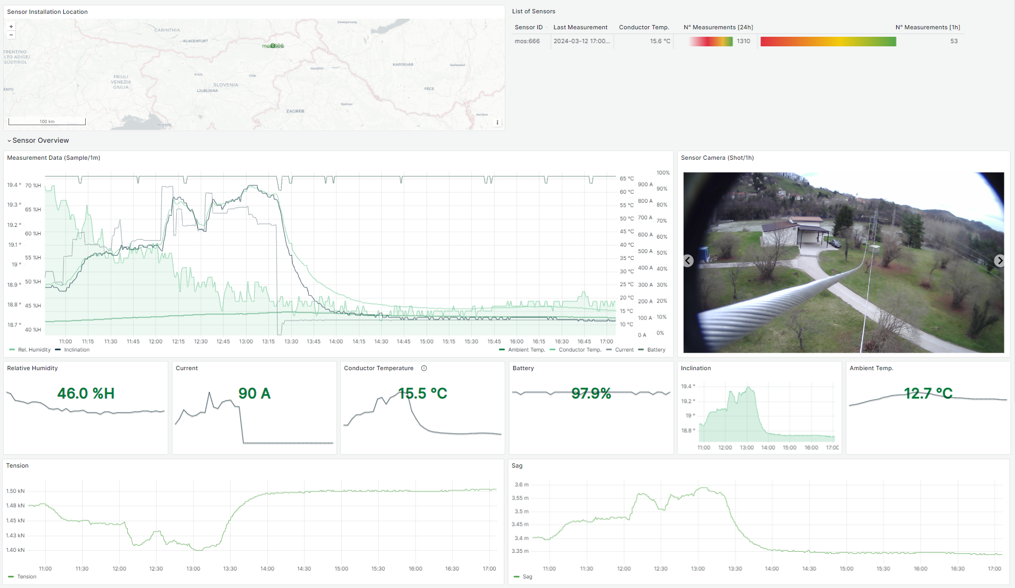
Task: Toggle the Tension legend entry
Action: [x=27, y=577]
